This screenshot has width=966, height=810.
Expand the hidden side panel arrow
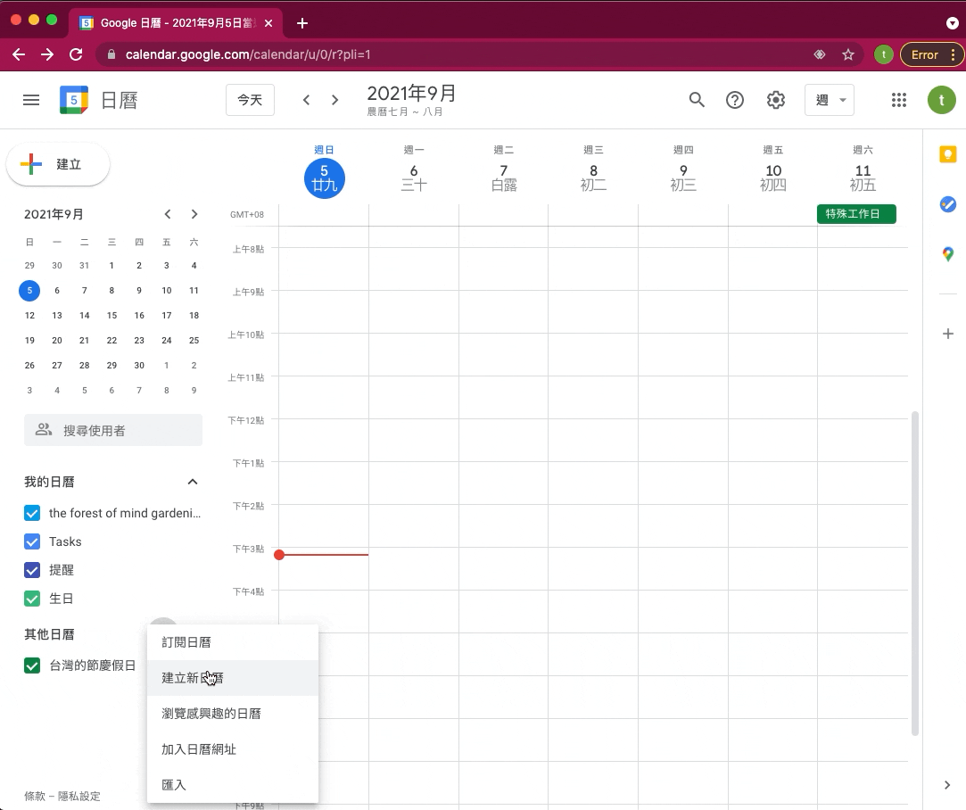click(947, 785)
